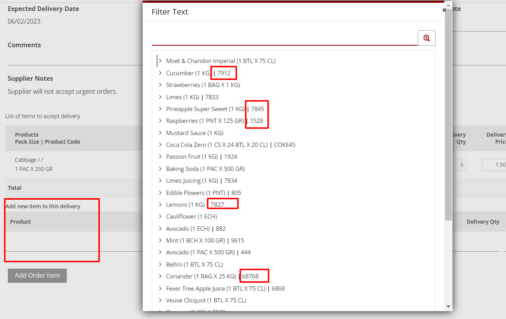Screen dimensions: 506x319
Task: Expand the Strawberries tree arrow
Action: 160,85
